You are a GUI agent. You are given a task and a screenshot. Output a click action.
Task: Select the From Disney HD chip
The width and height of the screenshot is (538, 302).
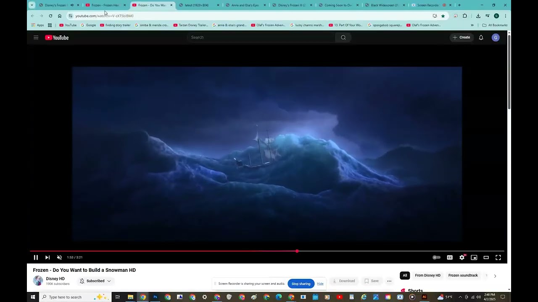click(427, 276)
